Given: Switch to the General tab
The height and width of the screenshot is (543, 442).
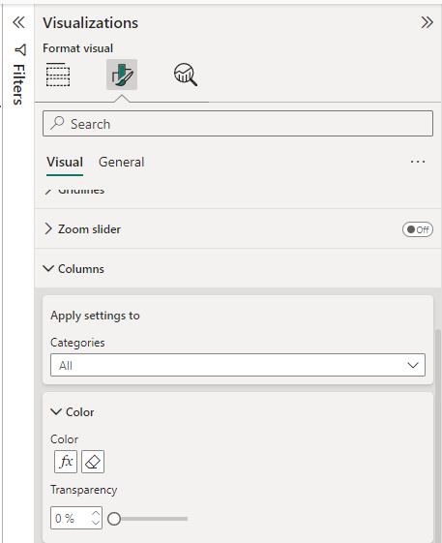Looking at the screenshot, I should click(x=122, y=162).
